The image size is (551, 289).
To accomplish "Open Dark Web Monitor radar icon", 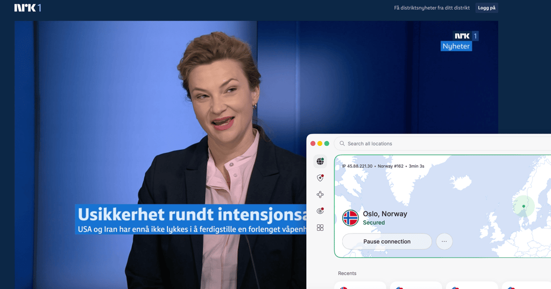I will [x=320, y=211].
